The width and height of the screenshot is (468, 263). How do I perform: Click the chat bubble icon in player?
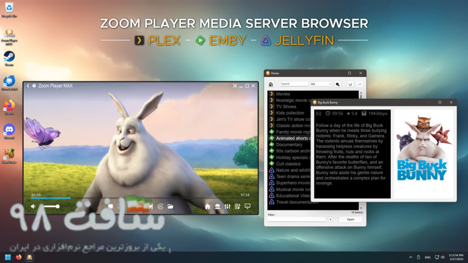point(247,206)
